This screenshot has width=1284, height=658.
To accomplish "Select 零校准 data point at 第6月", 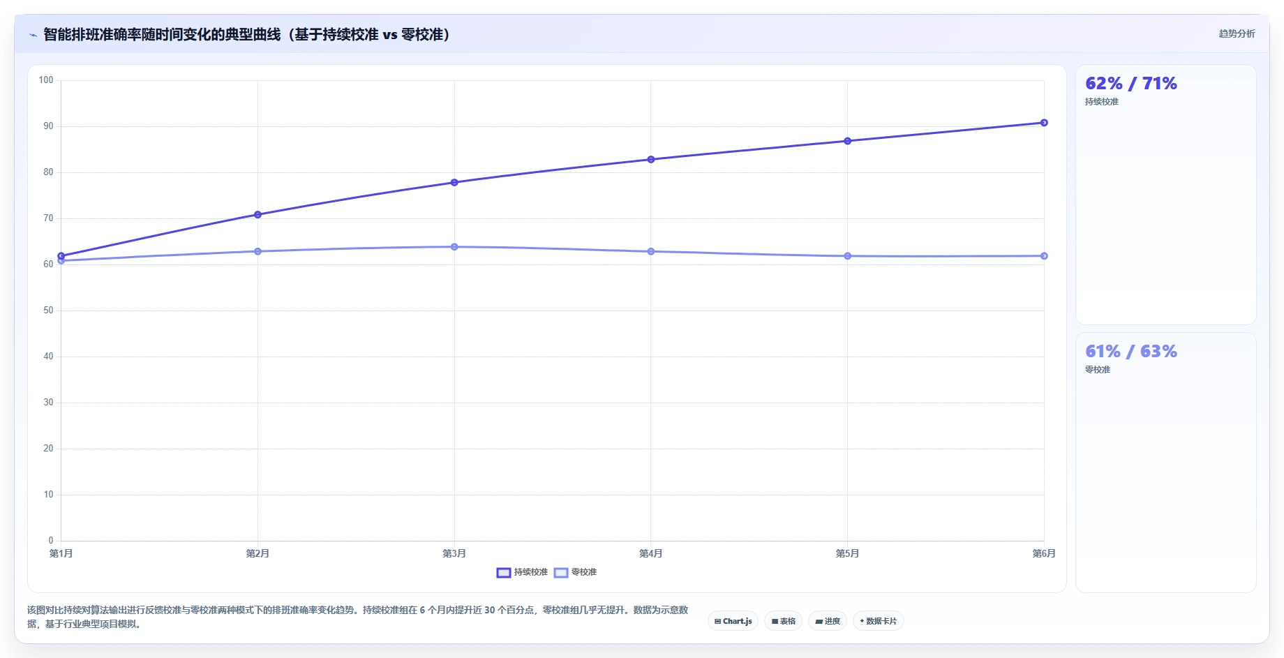I will click(x=1044, y=256).
